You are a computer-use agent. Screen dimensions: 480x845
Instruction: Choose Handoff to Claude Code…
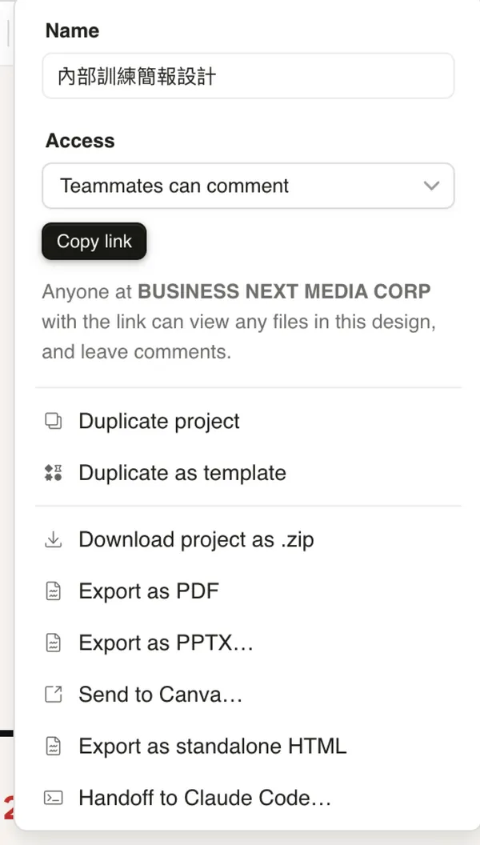(205, 798)
